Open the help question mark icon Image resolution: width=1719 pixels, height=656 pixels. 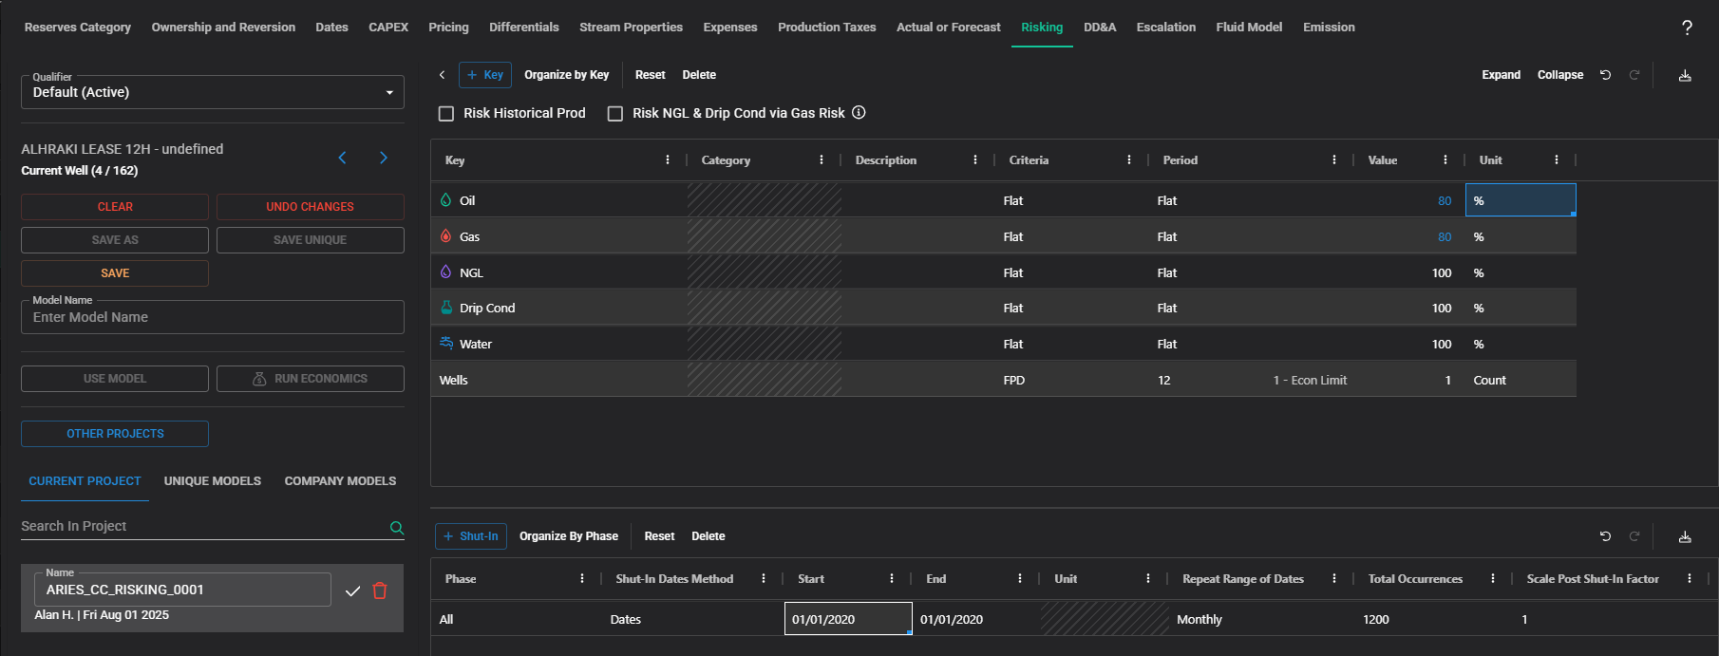tap(1687, 28)
